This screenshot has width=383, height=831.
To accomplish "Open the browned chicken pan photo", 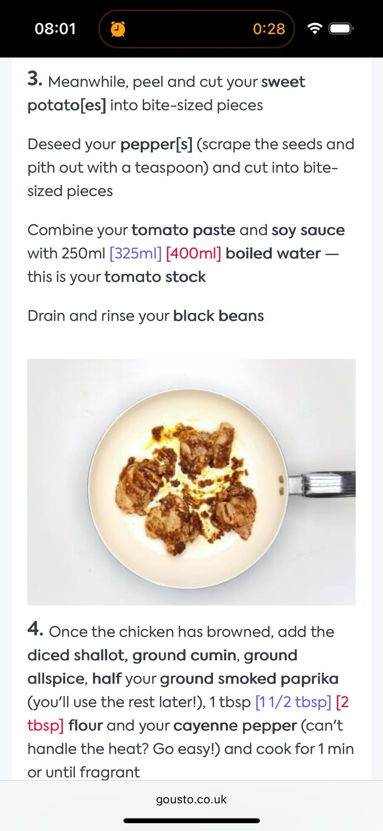I will [x=191, y=482].
